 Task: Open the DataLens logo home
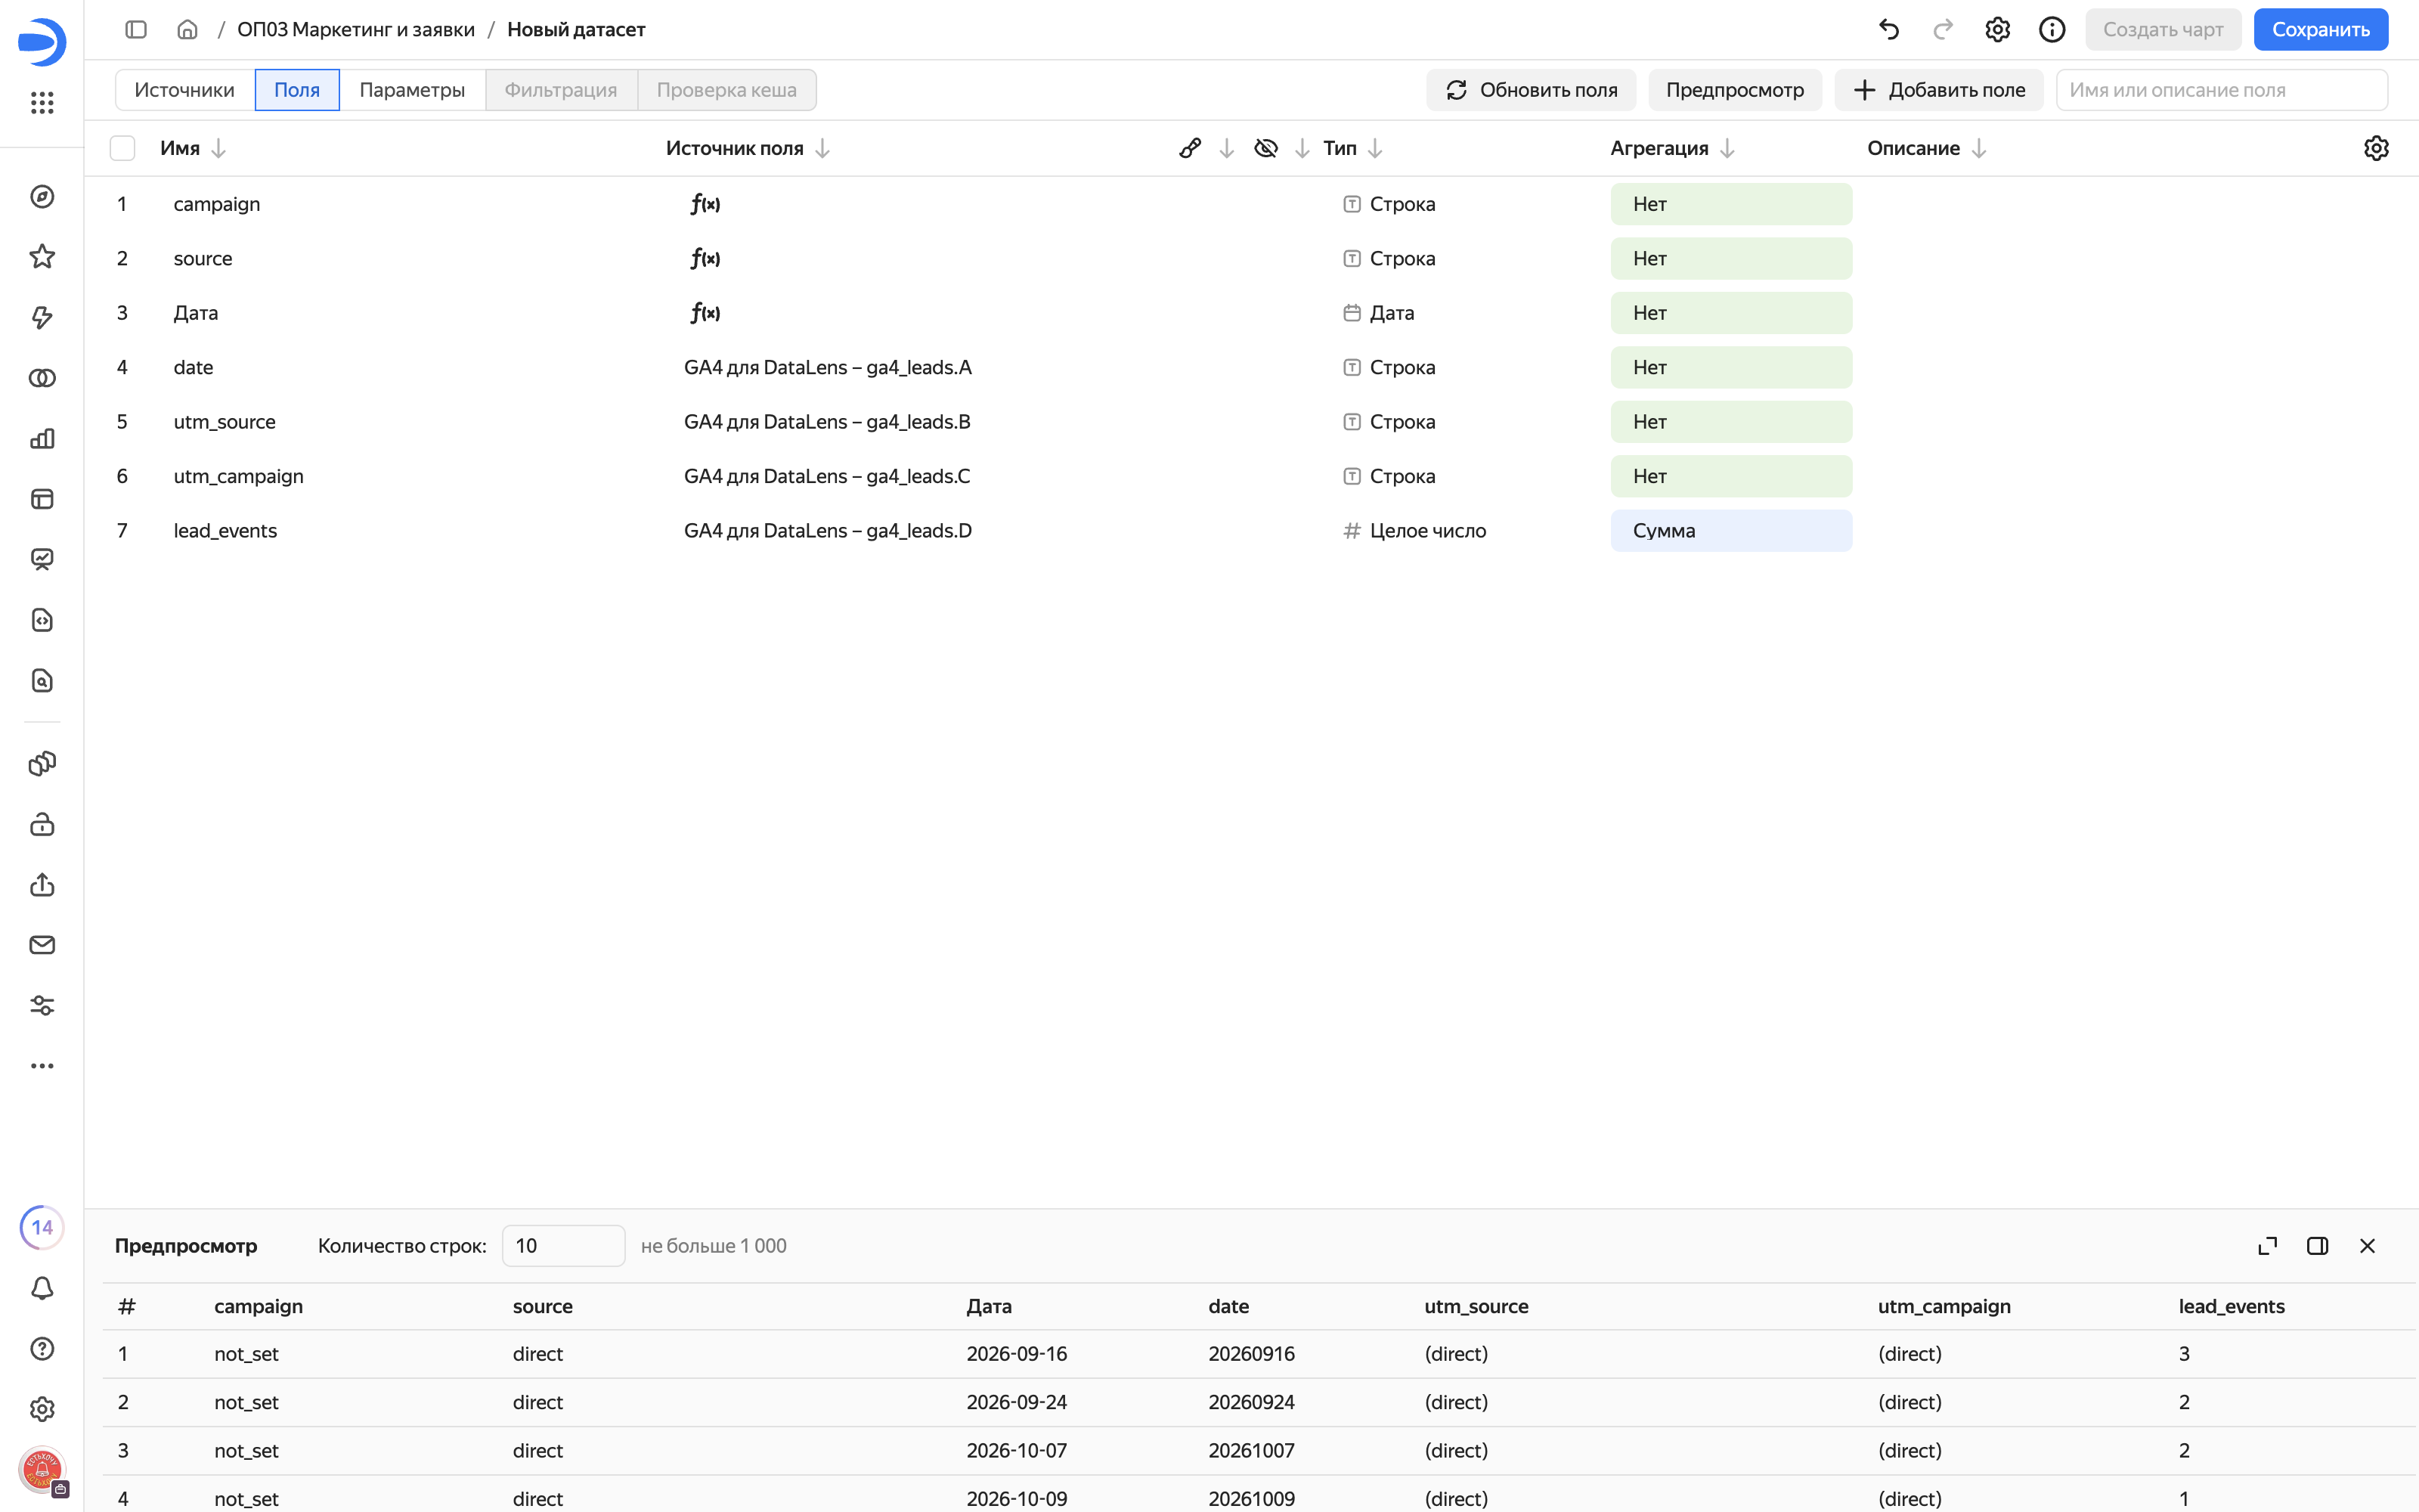click(42, 41)
